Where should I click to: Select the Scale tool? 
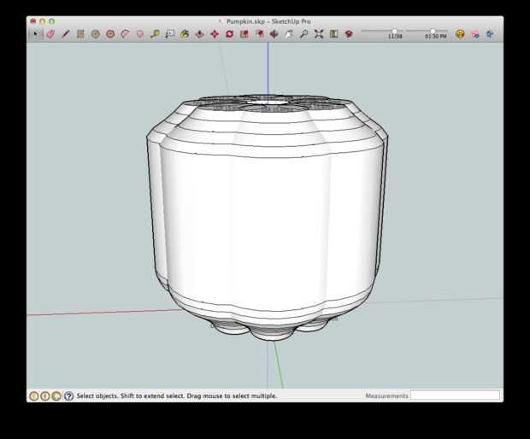(x=244, y=34)
